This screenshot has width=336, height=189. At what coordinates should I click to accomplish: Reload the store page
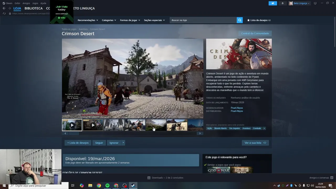tap(4, 13)
